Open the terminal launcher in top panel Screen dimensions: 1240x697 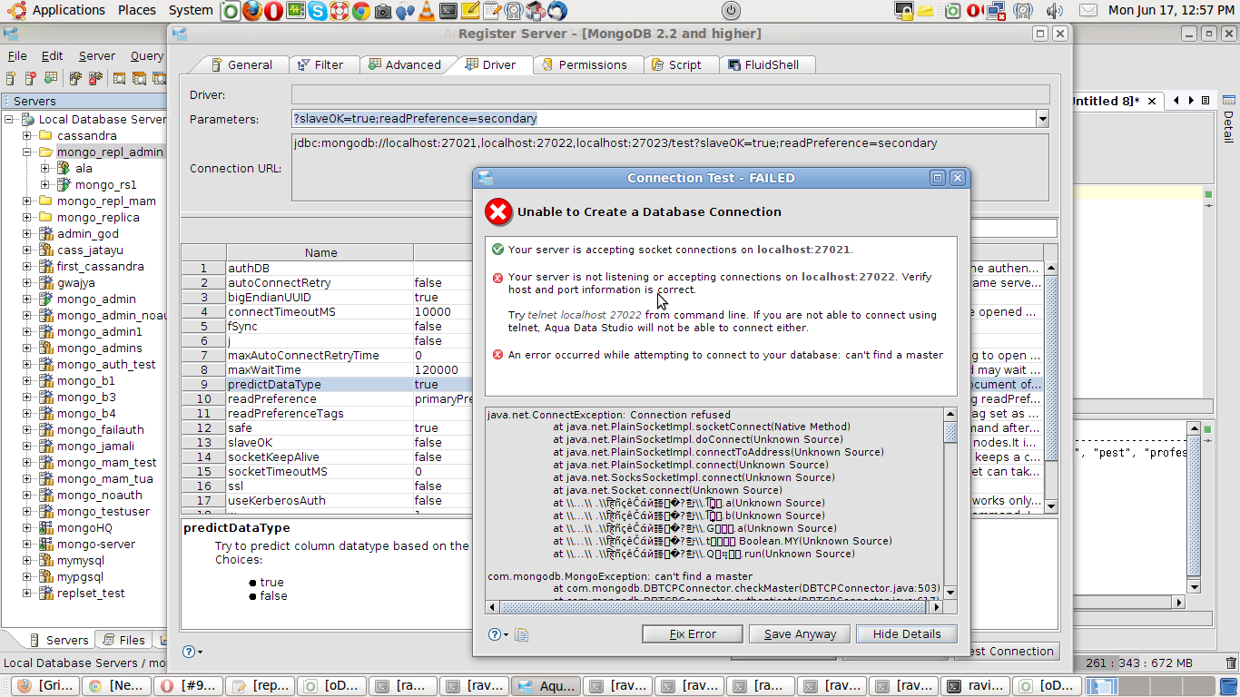[x=448, y=11]
